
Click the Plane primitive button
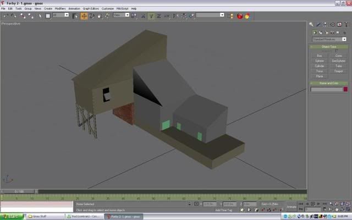pyautogui.click(x=320, y=76)
